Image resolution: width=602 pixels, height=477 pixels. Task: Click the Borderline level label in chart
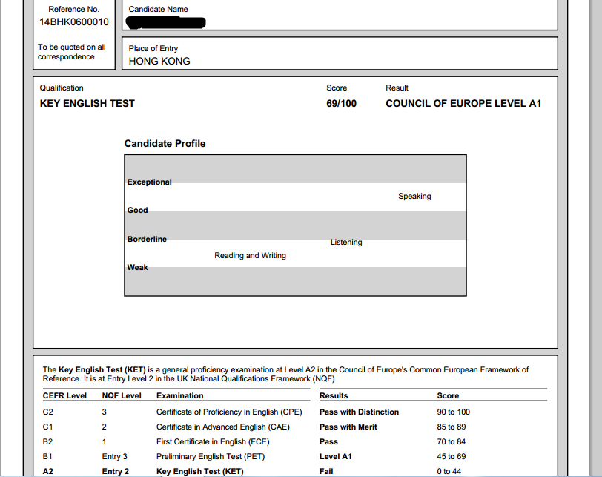(x=147, y=240)
